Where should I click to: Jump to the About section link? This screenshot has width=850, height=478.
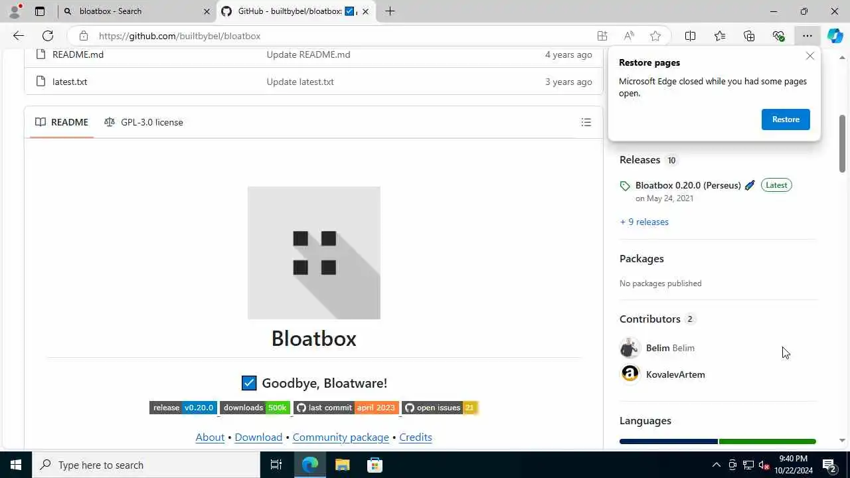(210, 437)
